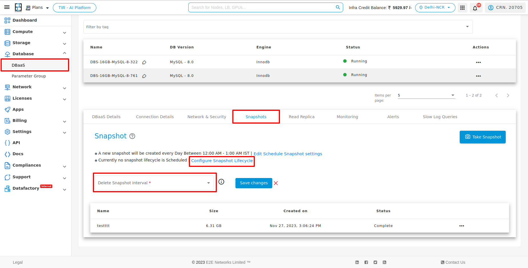Click the Snapshot help question icon

pos(132,136)
